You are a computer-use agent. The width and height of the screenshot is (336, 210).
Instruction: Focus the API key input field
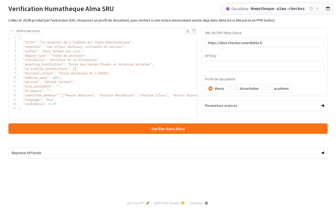265,66
